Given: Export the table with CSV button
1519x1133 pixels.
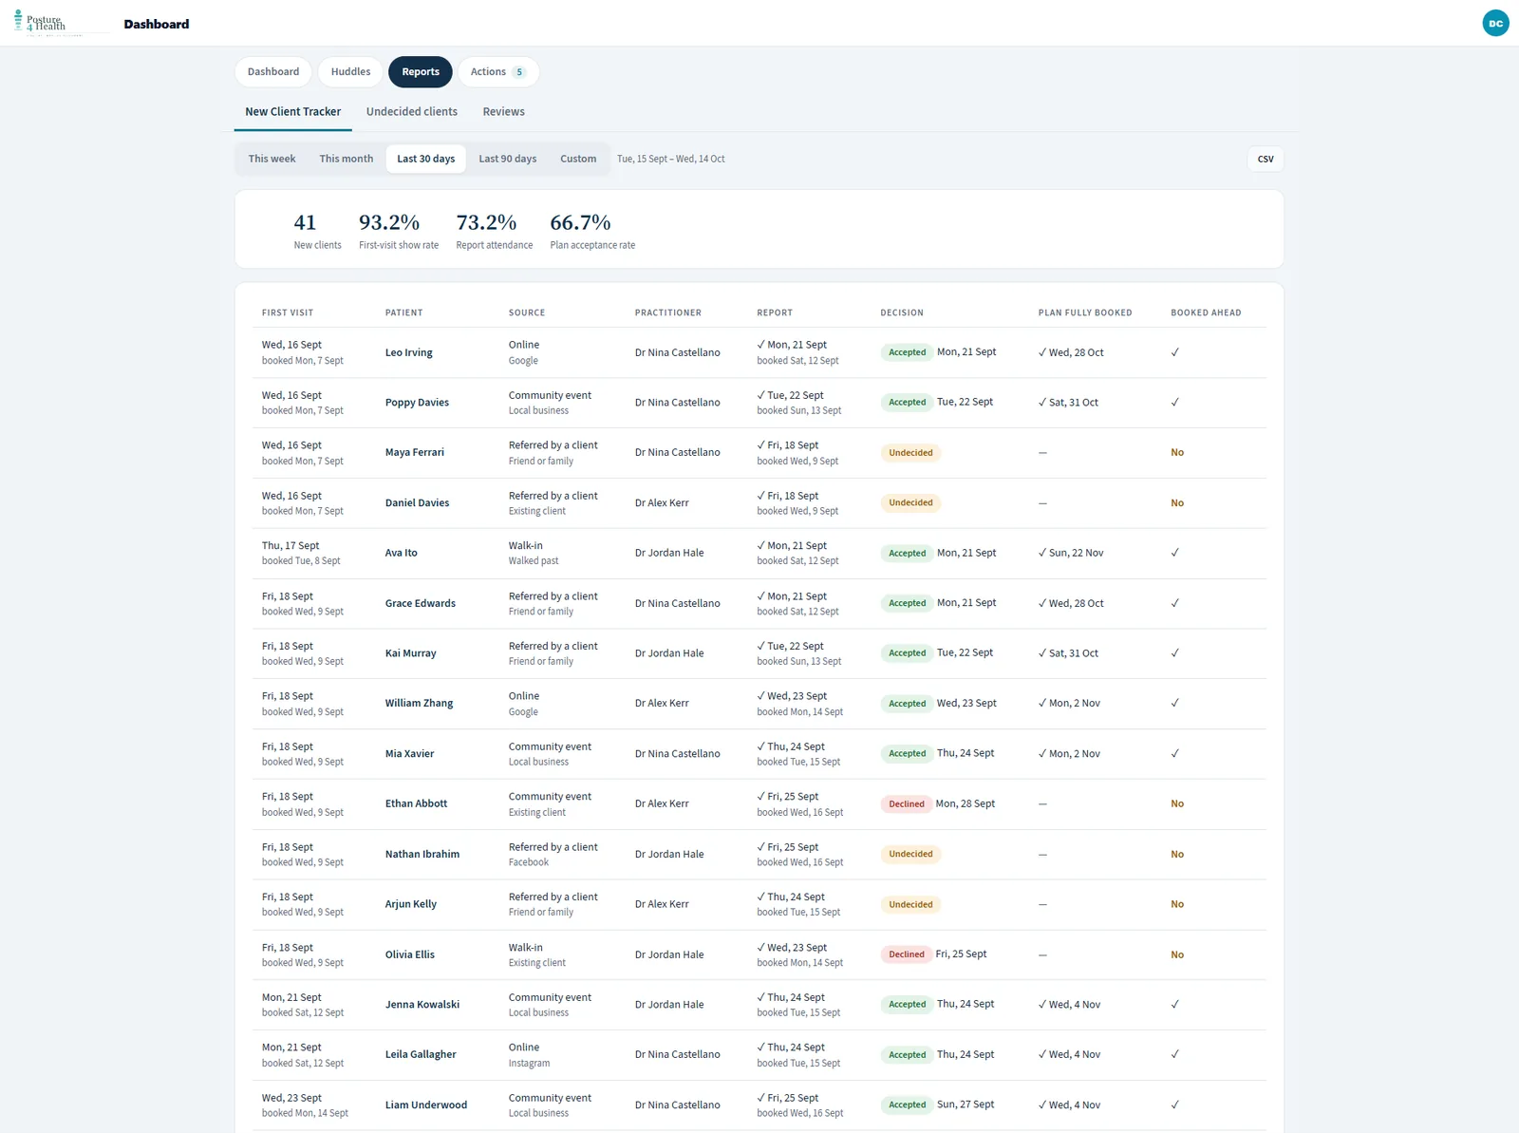Looking at the screenshot, I should click(1266, 160).
